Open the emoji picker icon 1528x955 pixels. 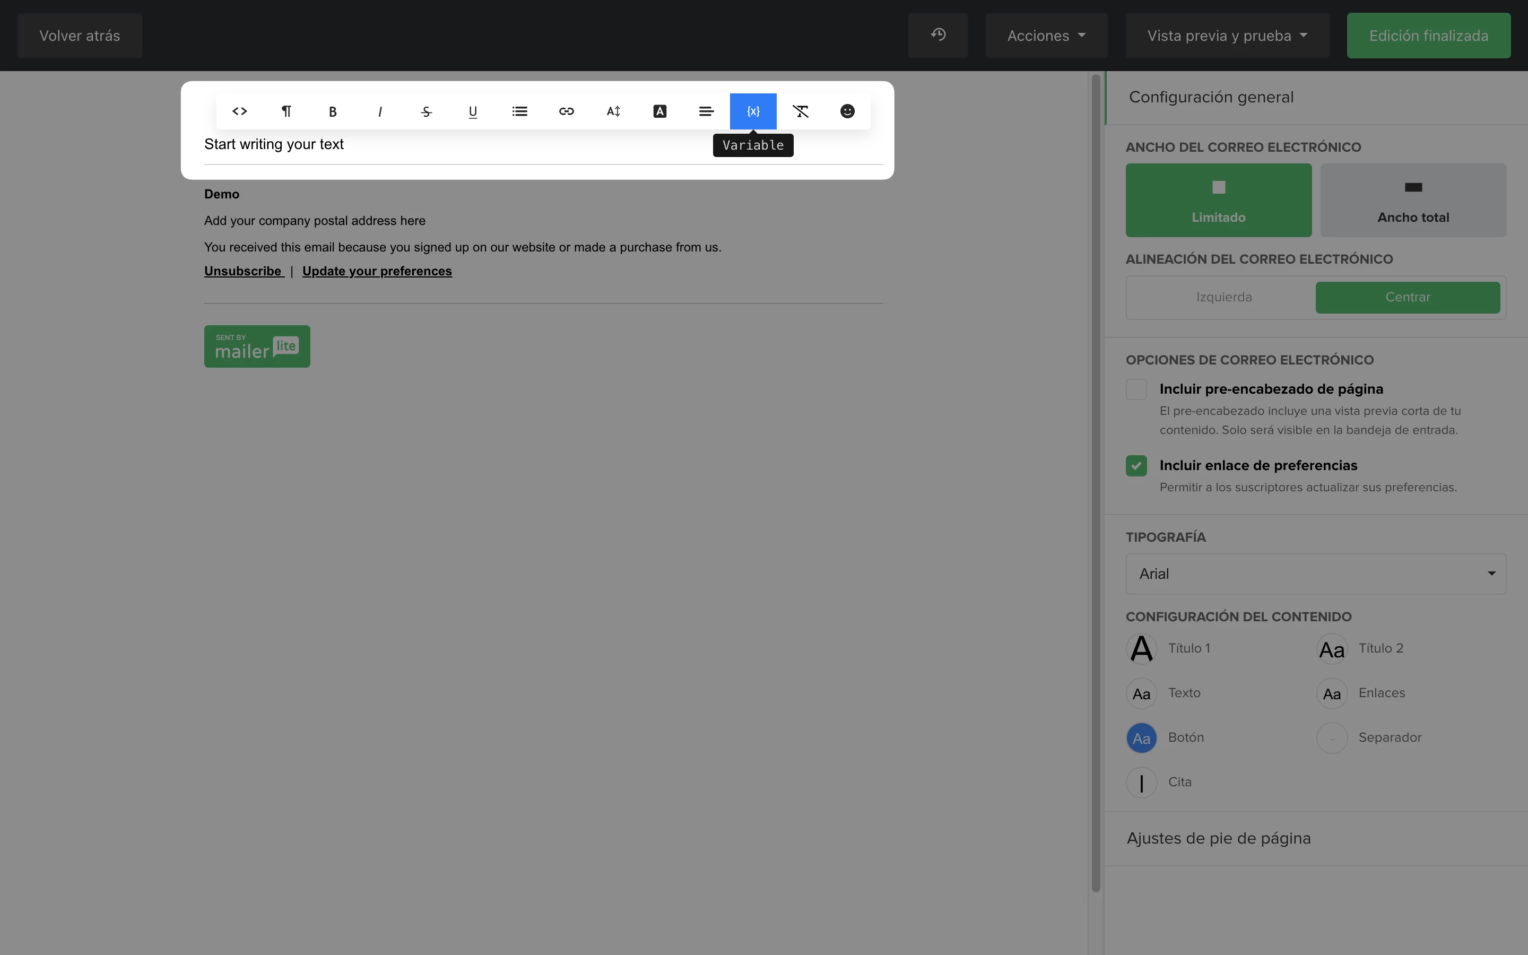[x=847, y=111]
